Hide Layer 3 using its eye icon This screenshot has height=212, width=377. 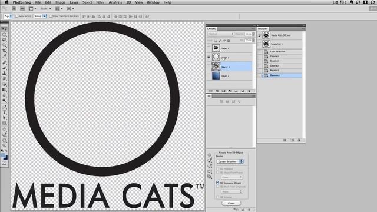(209, 57)
